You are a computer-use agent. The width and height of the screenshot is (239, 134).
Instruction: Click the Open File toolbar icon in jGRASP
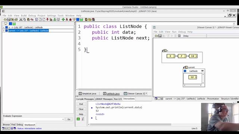click(5, 19)
